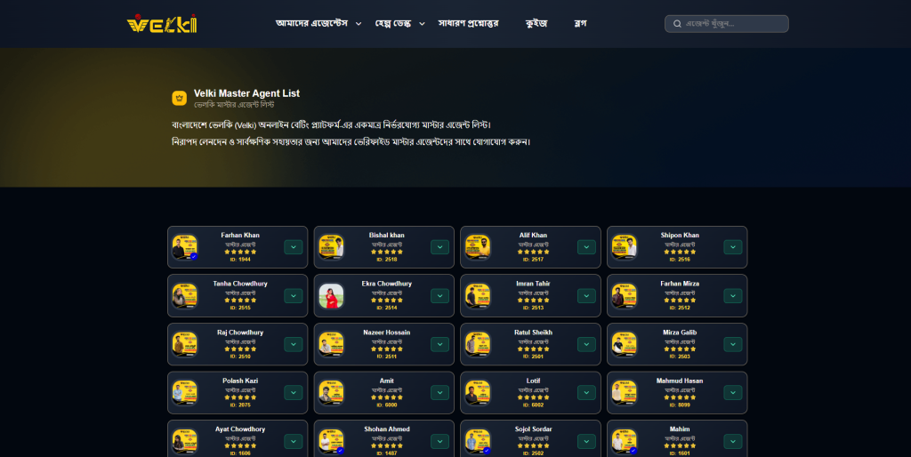Screen dimensions: 911x457
Task: Open Ratul Sheikh's avatar thumbnail
Action: [x=478, y=344]
